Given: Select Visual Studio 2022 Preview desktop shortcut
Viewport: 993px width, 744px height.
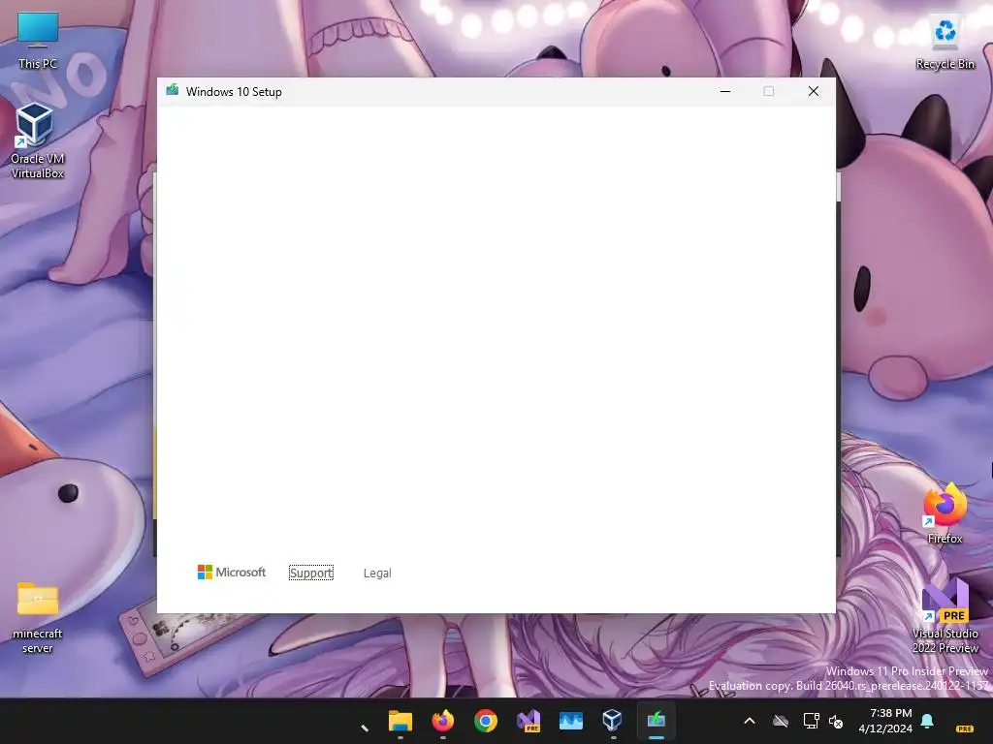Looking at the screenshot, I should [x=945, y=616].
